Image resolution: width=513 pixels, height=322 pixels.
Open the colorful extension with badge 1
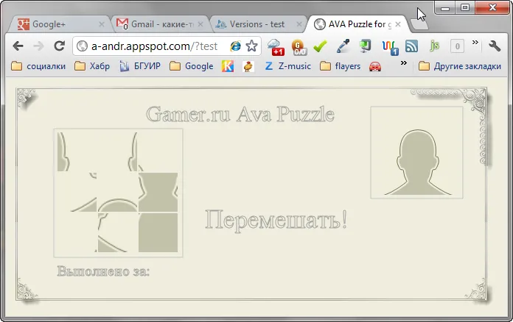[390, 47]
